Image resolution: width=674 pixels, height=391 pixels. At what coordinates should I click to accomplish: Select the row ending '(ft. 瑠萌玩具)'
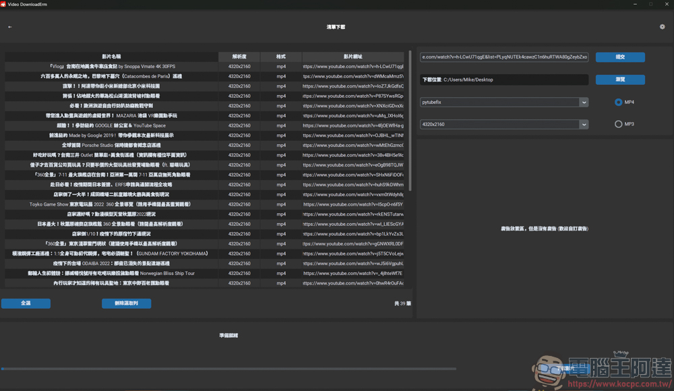click(204, 164)
